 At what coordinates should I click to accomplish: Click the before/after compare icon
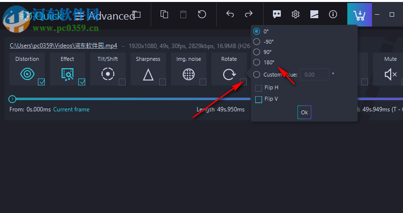[314, 14]
